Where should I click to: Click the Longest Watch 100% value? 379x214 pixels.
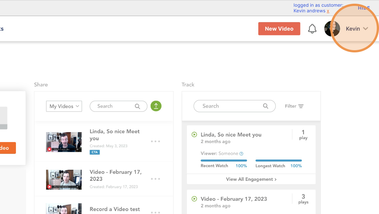pos(296,166)
